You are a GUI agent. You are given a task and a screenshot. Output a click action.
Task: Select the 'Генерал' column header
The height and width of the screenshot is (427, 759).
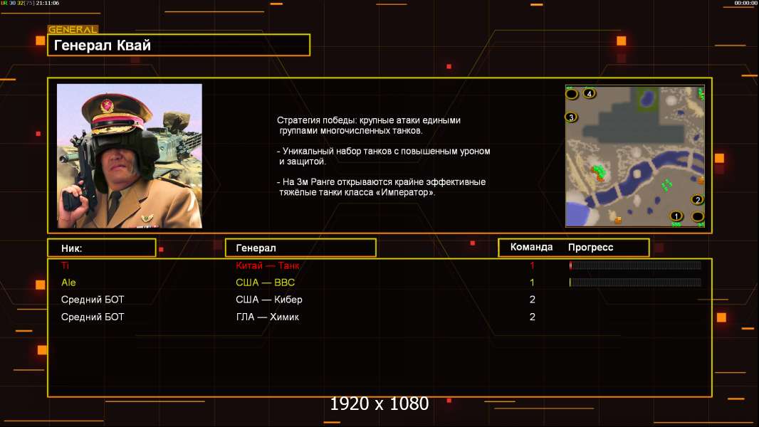(300, 248)
